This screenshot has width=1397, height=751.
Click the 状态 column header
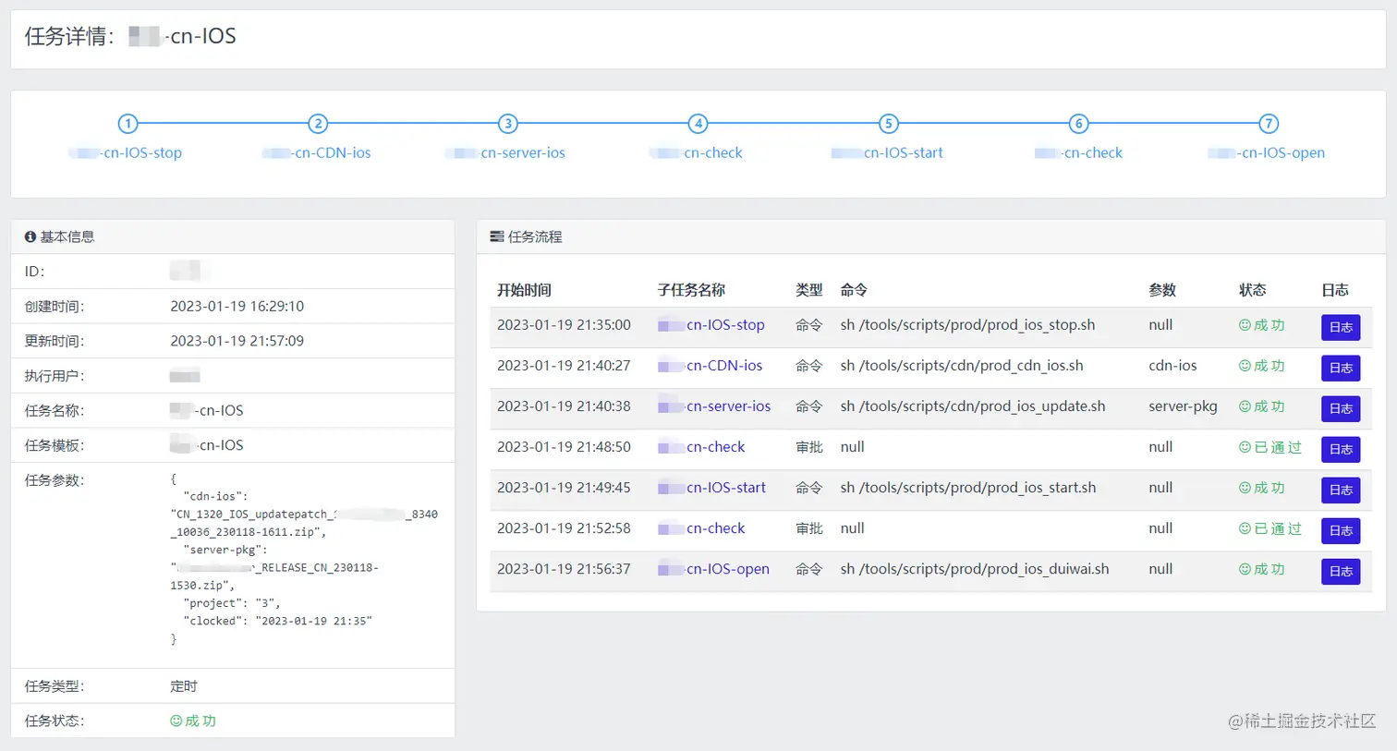pos(1252,290)
